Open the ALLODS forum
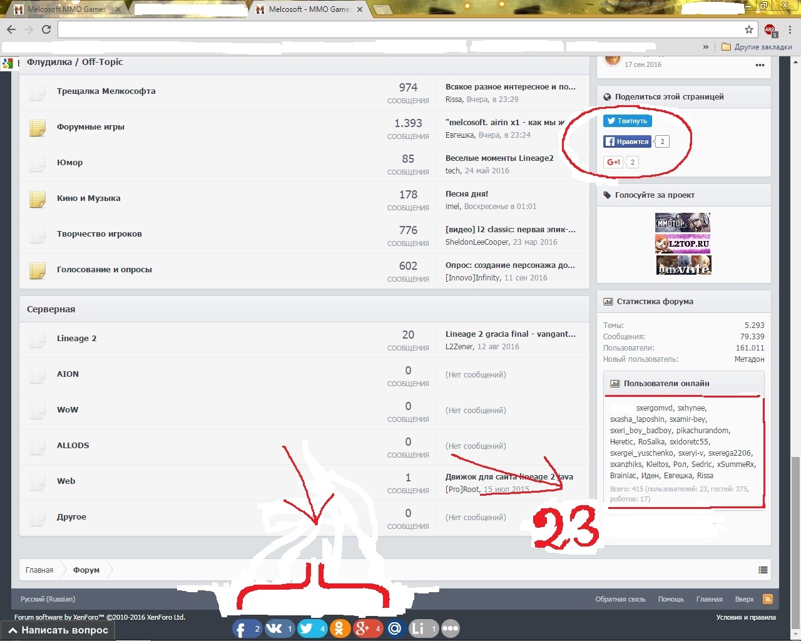This screenshot has width=801, height=641. click(73, 446)
